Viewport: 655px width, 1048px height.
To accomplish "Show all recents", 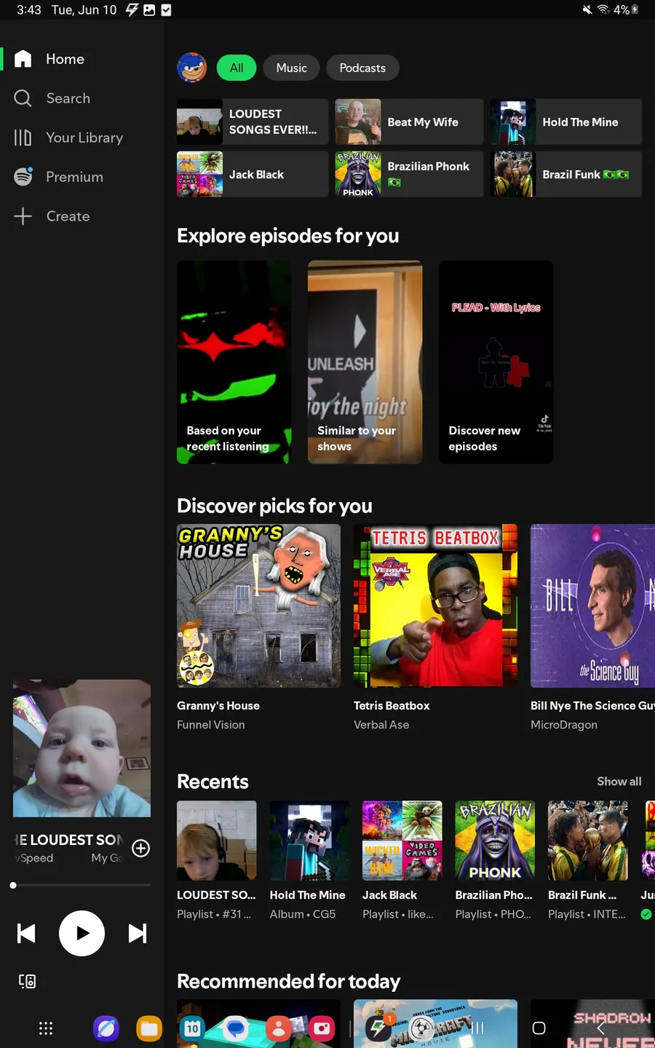I will (x=619, y=781).
